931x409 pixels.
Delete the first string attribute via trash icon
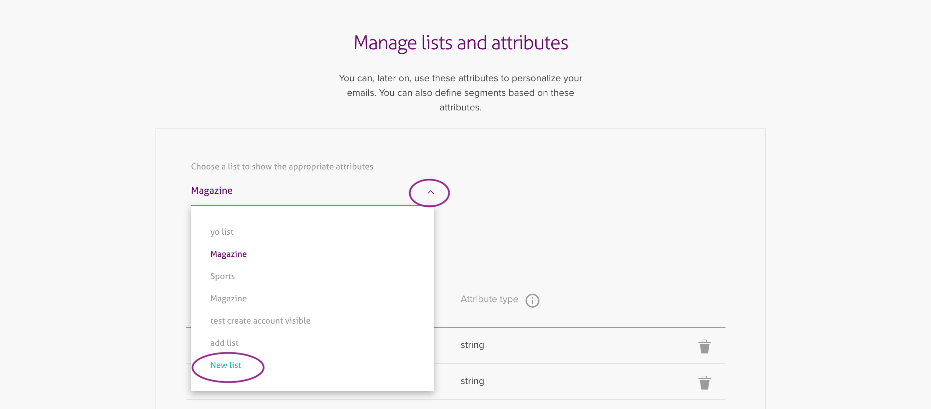(x=704, y=347)
